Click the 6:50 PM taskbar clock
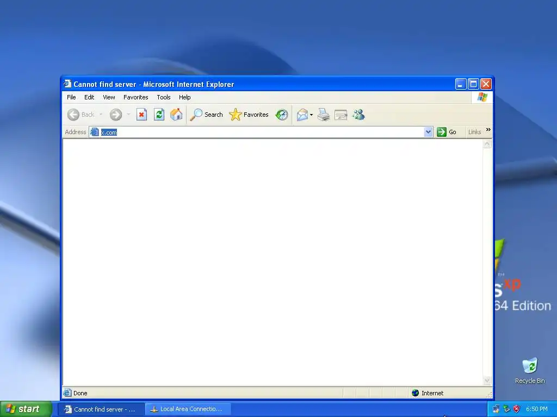 (536, 409)
